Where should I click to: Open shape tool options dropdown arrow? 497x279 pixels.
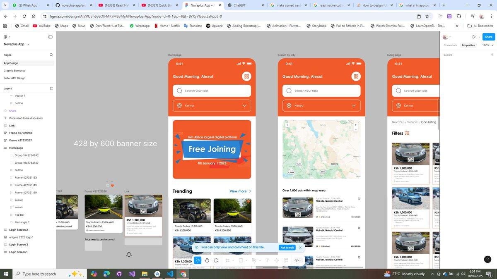246,260
